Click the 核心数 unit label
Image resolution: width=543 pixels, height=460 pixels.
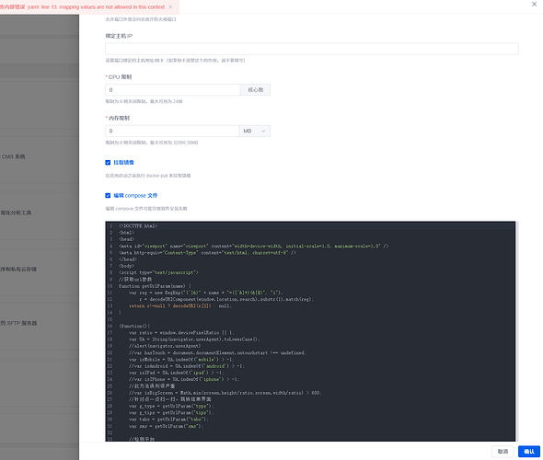point(256,89)
